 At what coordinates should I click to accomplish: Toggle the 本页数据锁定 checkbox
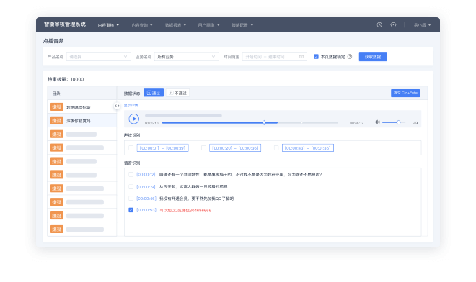tap(316, 57)
